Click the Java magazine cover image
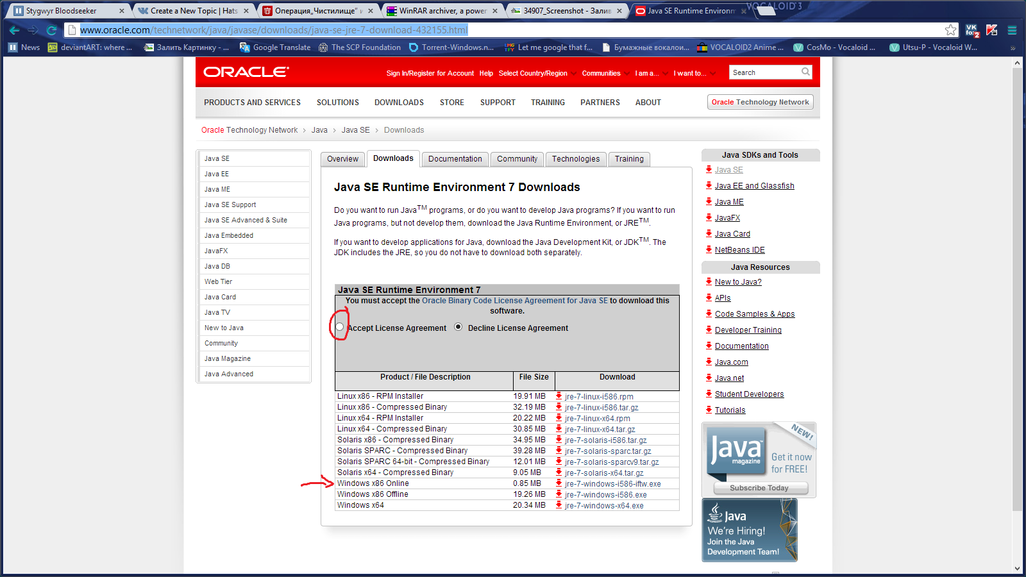 coord(737,452)
